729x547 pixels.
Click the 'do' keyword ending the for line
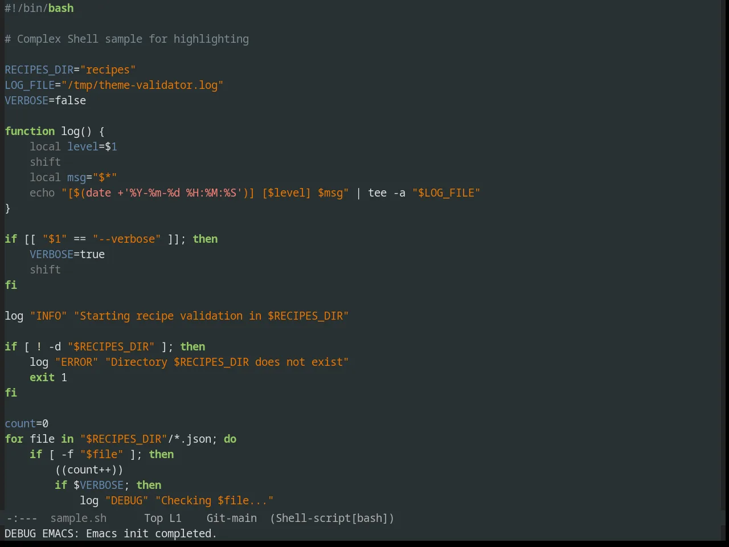(230, 439)
